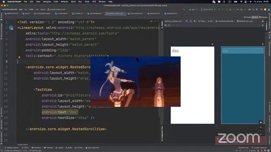Switch to the activity_history.xml editor tab
Image resolution: width=271 pixels, height=152 pixels.
tap(116, 14)
